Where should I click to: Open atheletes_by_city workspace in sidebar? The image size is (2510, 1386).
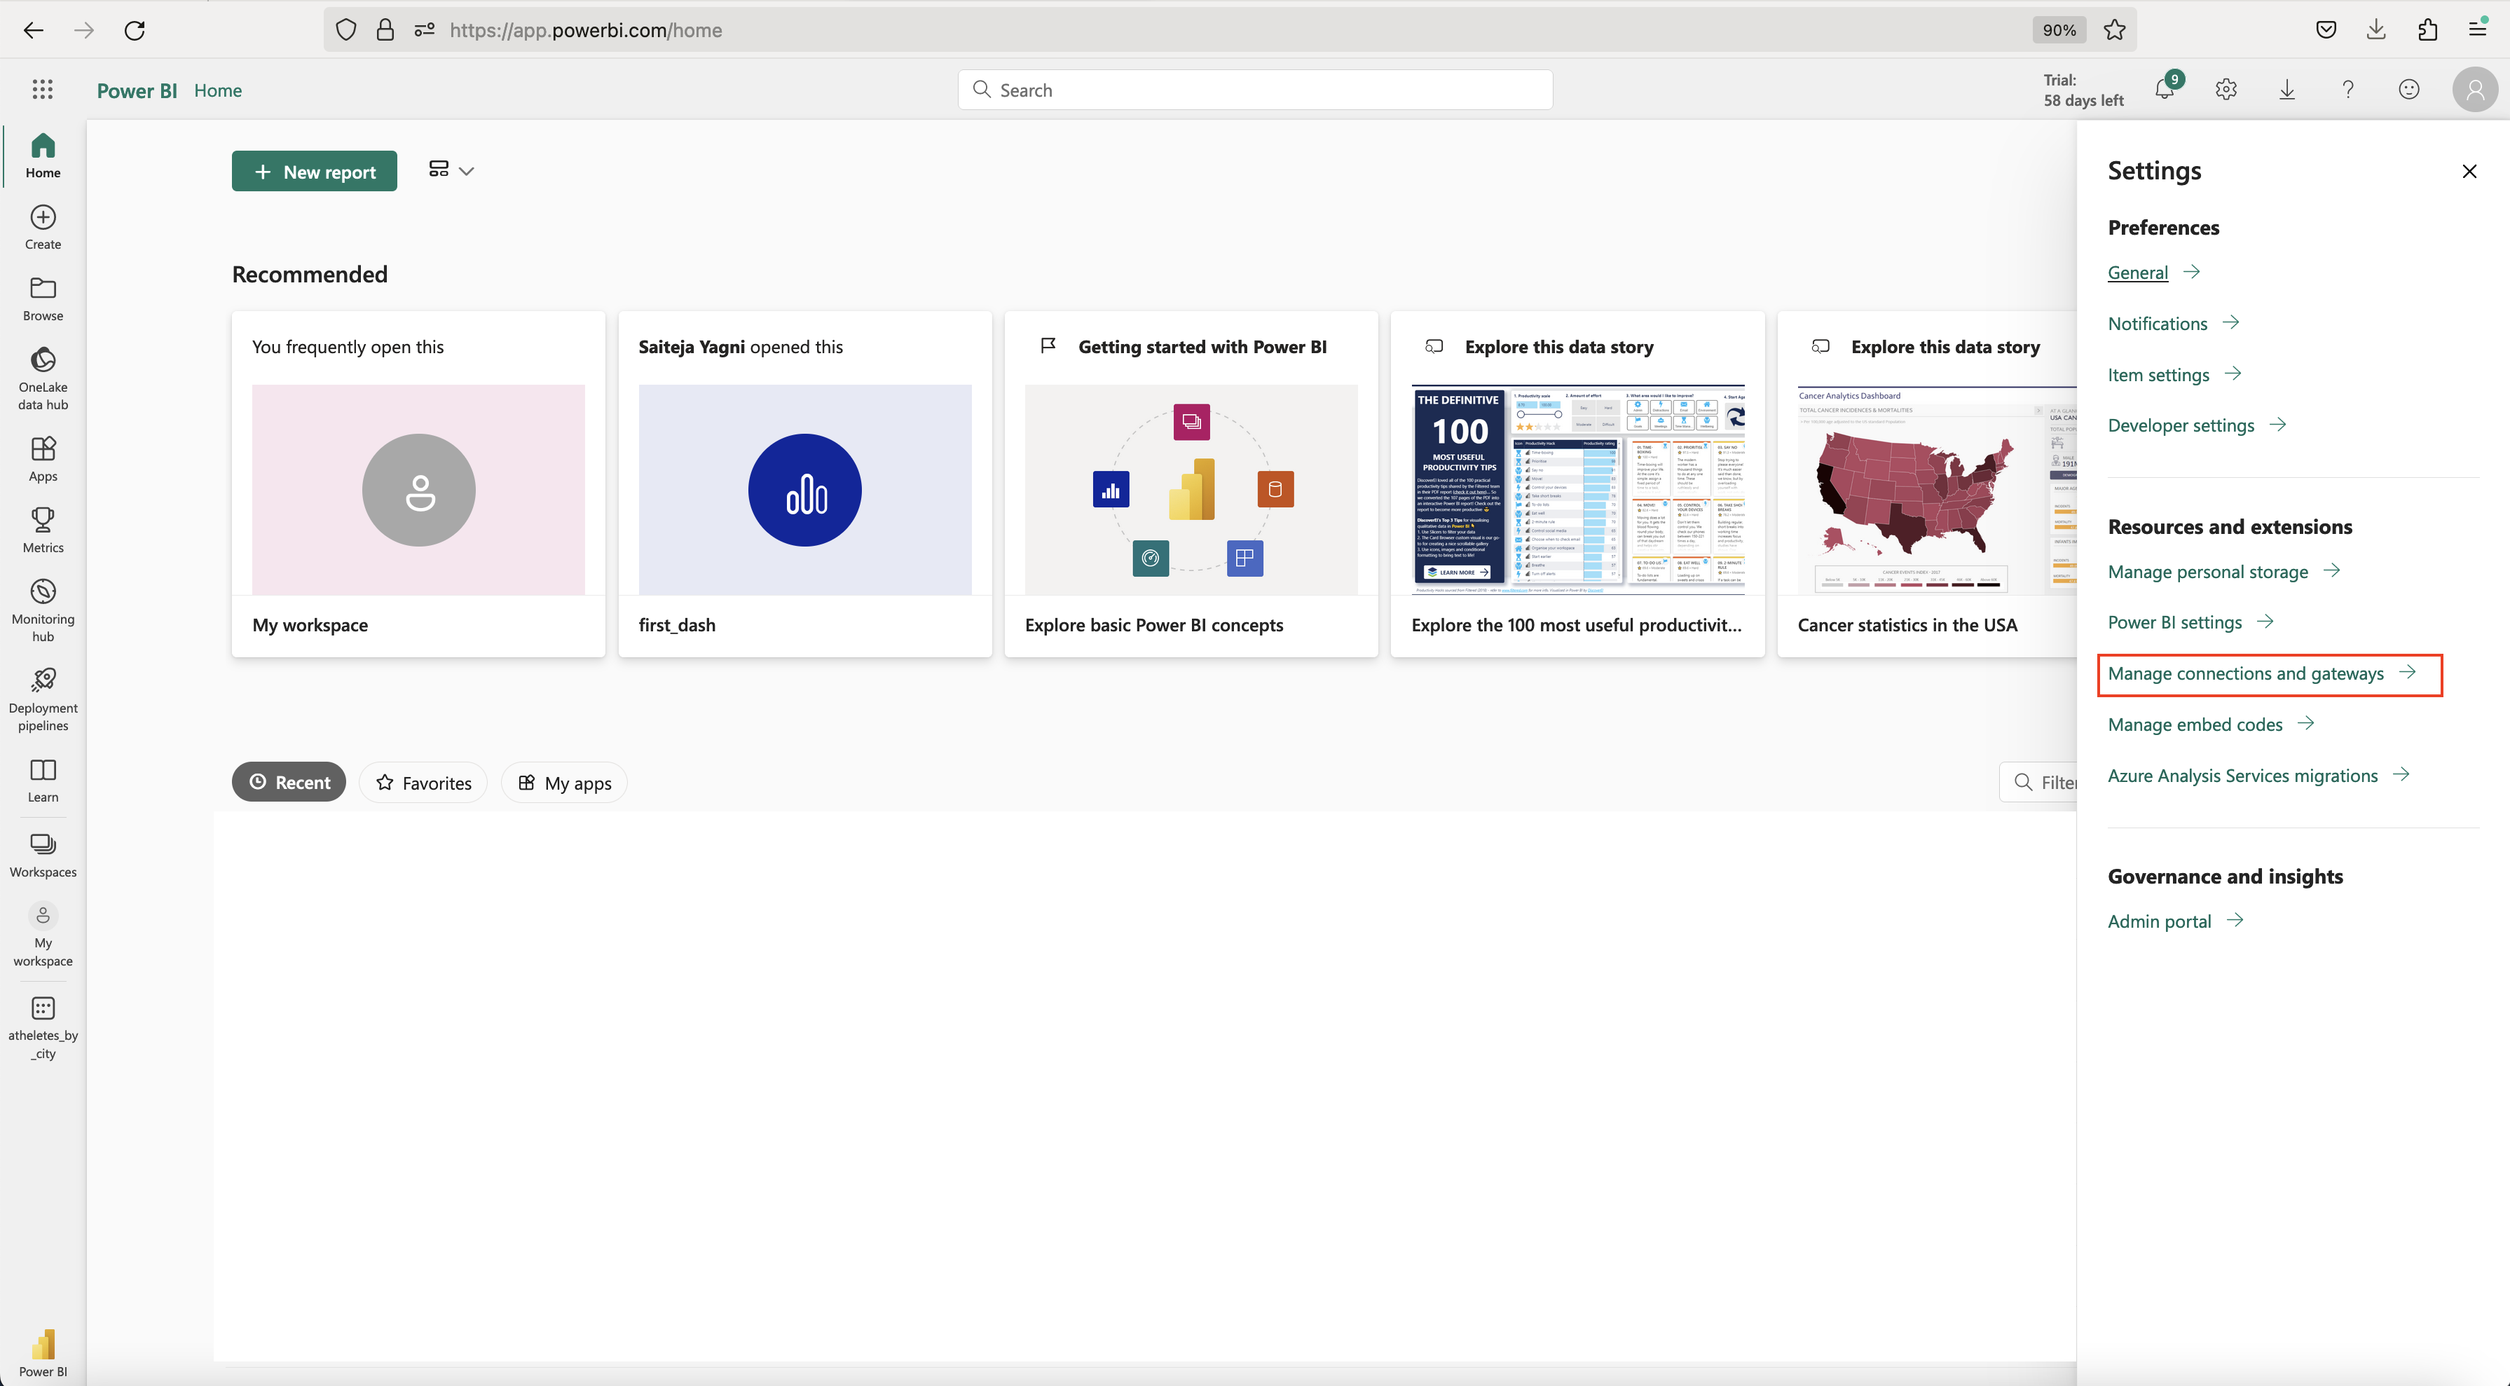43,1027
